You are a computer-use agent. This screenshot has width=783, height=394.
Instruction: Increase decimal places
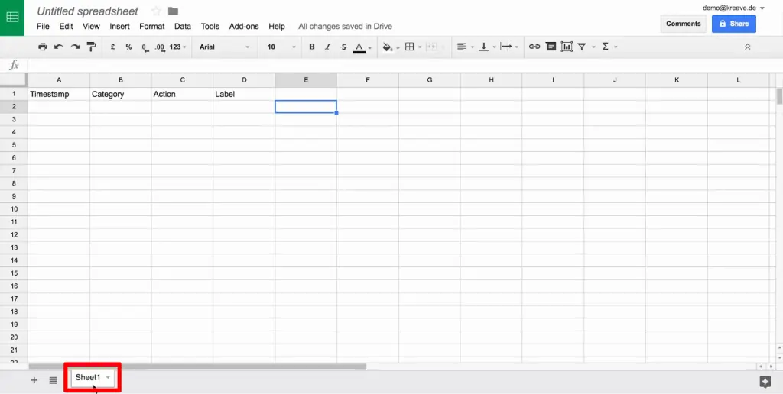[160, 47]
